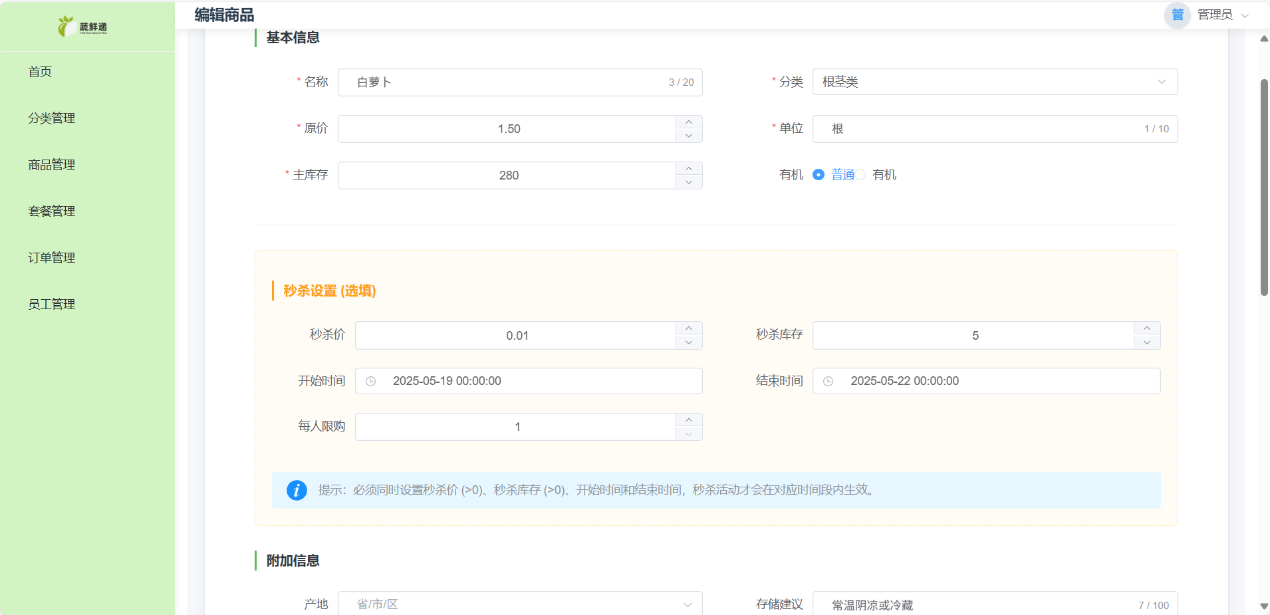Increase 秒杀库存 using the stepper arrow

coord(1146,327)
